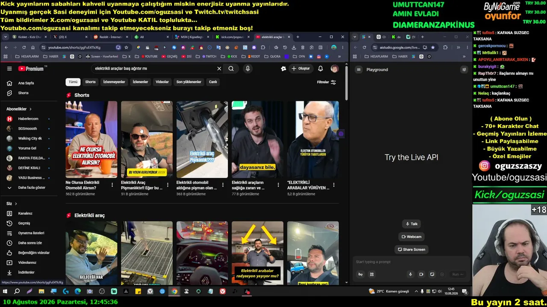The height and width of the screenshot is (307, 547).
Task: Open the GEÇMİŞ bookmark in the bookmarks bar
Action: click(169, 56)
